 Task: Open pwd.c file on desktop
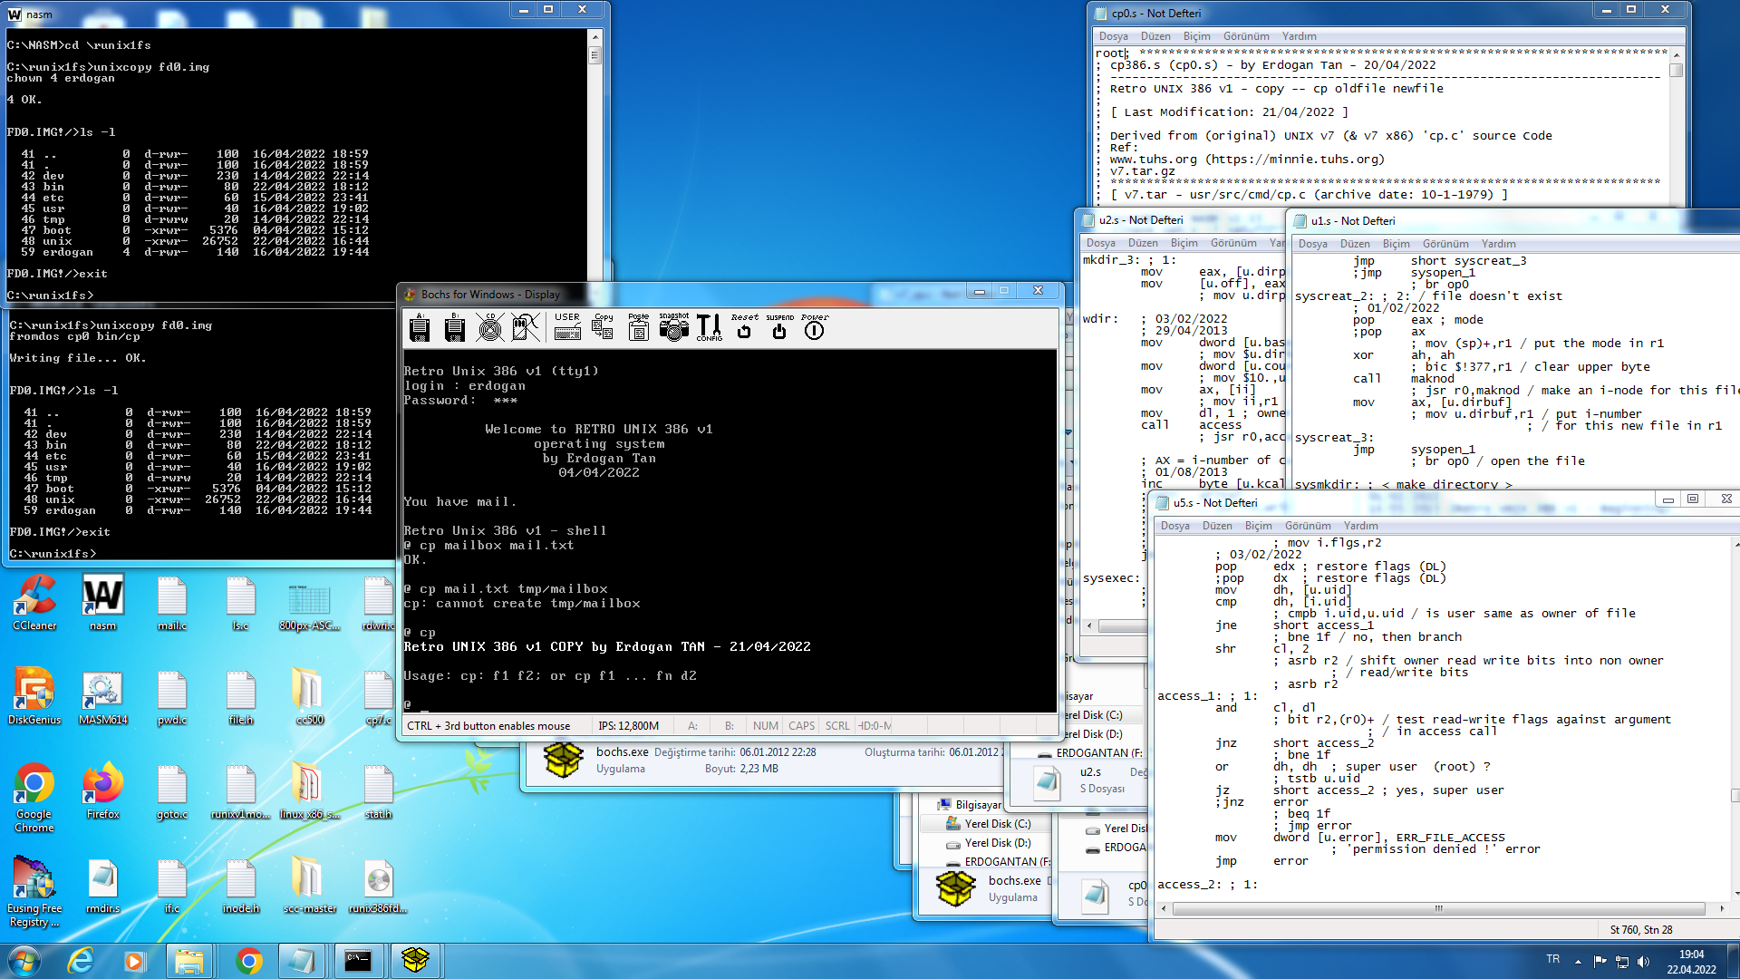point(172,697)
